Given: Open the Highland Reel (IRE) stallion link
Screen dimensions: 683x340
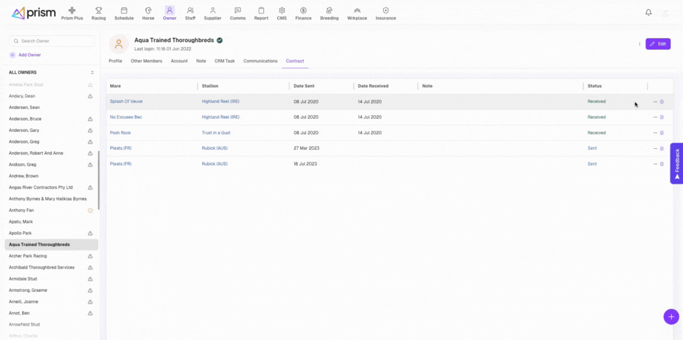Looking at the screenshot, I should tap(221, 102).
